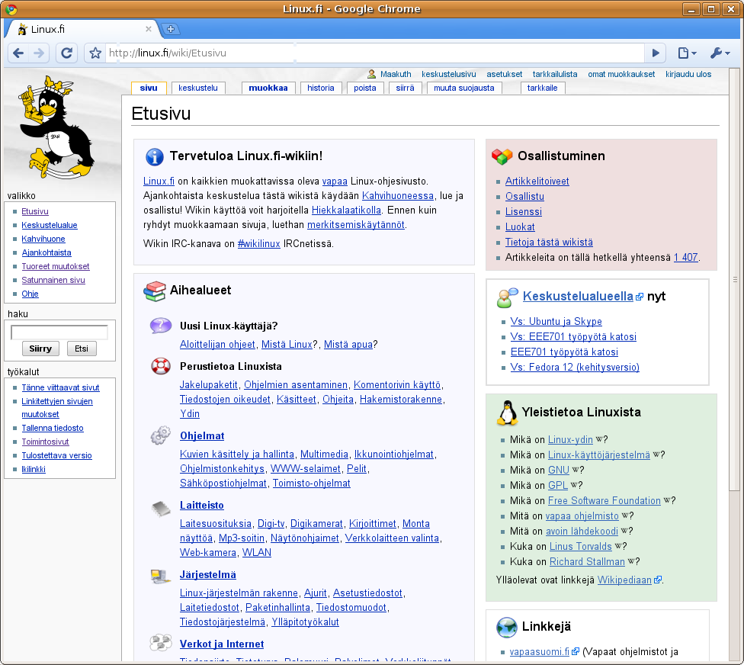The image size is (744, 665).
Task: Click the haku search input field
Action: click(59, 332)
